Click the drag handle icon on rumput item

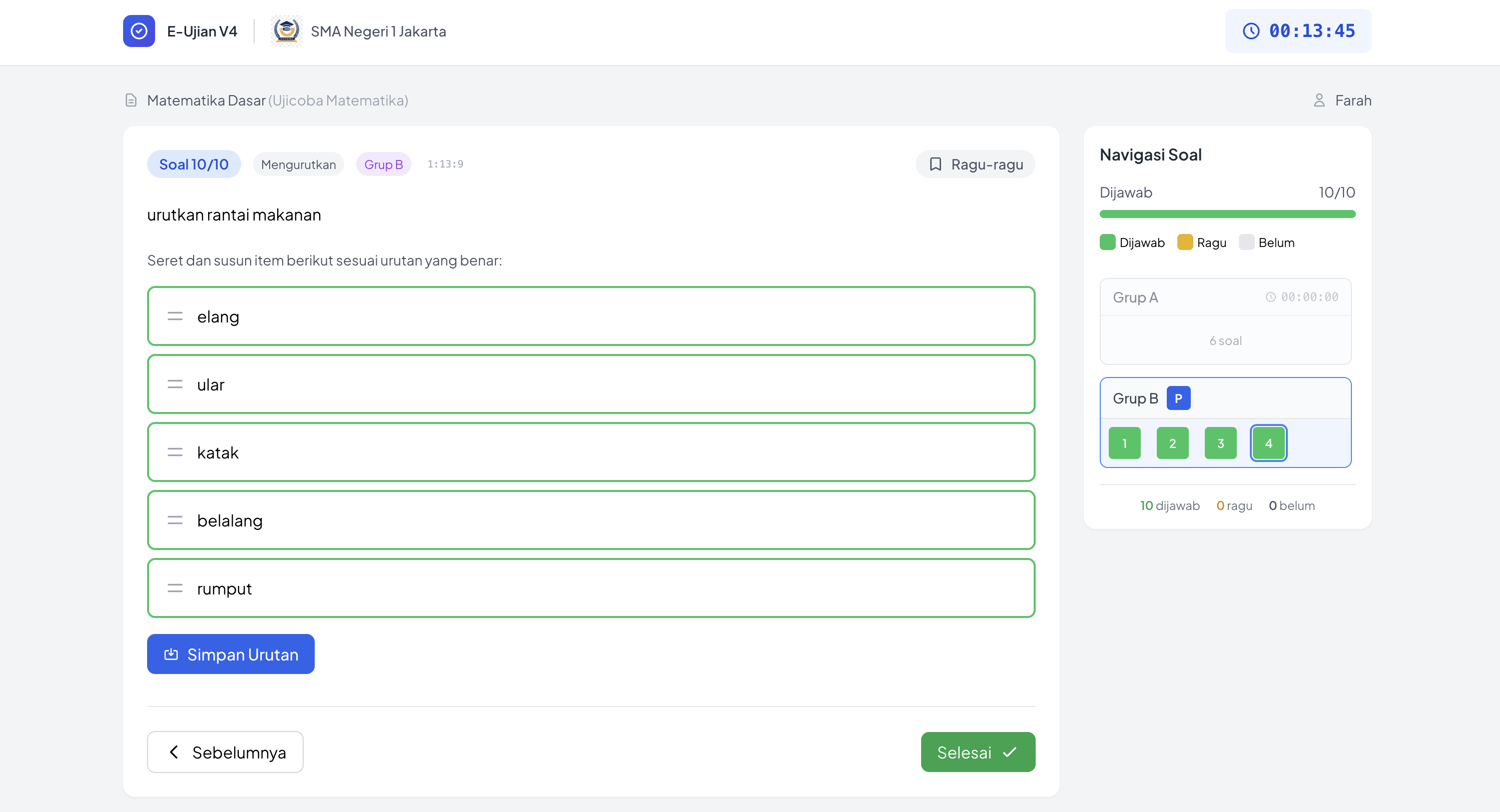click(175, 588)
